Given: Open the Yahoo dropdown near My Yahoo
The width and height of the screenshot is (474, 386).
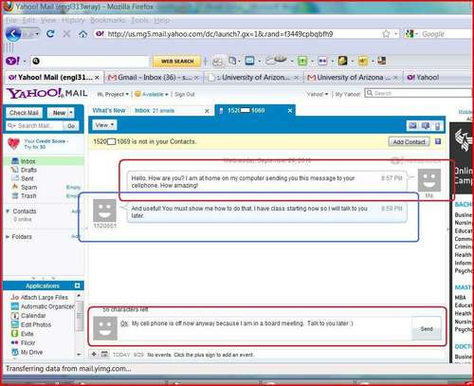Looking at the screenshot, I should (318, 94).
